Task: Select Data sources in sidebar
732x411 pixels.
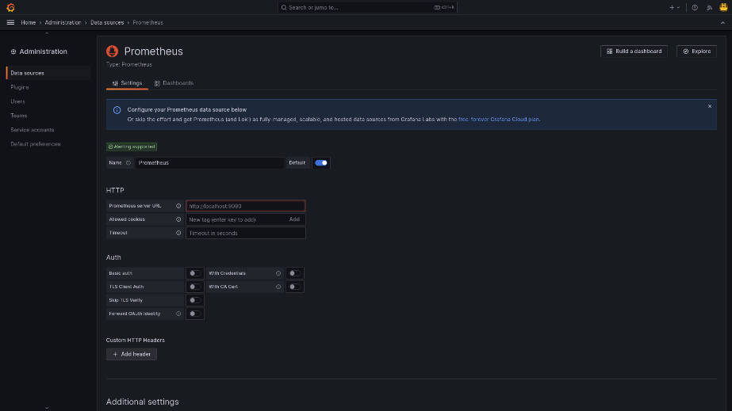Action: [48, 73]
